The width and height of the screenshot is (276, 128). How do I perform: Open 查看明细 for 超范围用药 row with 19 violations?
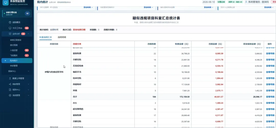270,109
